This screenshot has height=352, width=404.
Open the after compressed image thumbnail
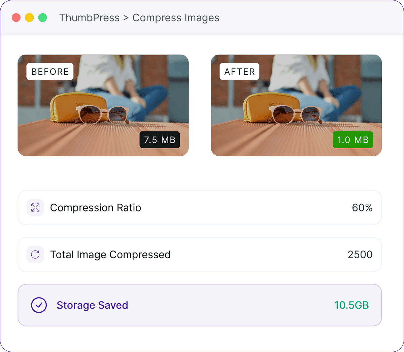click(x=296, y=106)
